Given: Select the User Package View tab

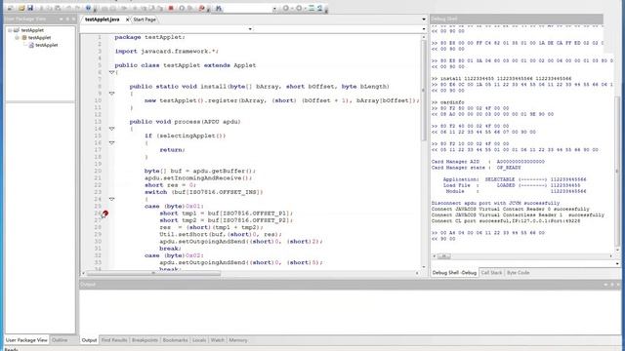Looking at the screenshot, I should (x=26, y=340).
